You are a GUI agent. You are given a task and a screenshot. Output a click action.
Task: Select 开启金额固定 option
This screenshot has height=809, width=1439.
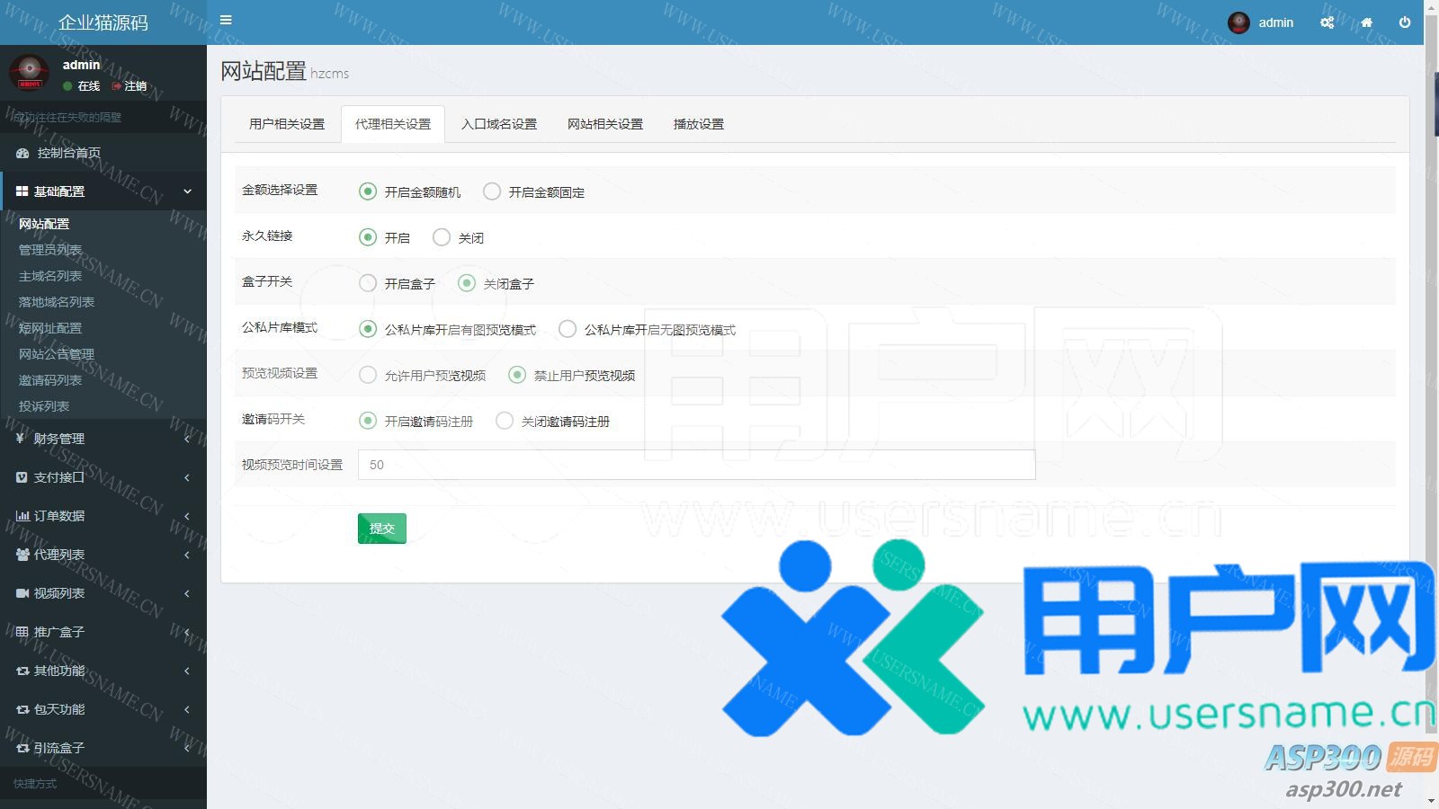(x=492, y=191)
